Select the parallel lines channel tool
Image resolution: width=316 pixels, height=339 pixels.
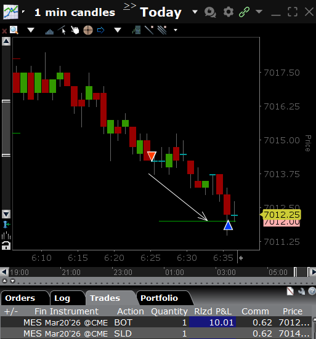point(162,30)
